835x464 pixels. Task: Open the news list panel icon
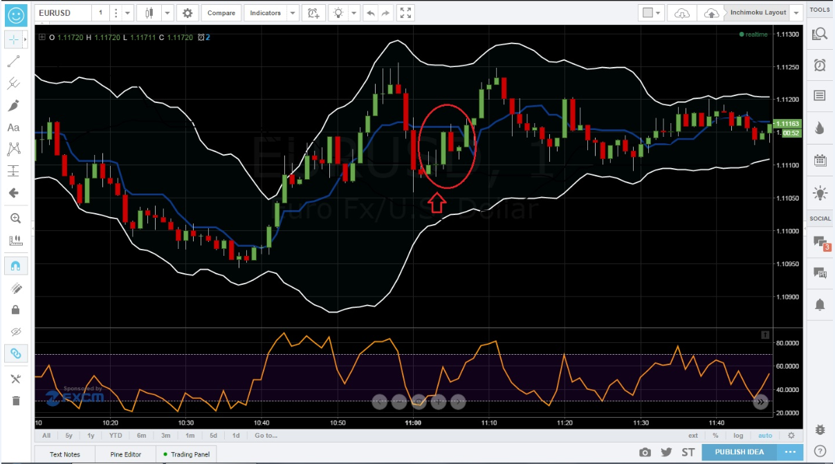point(820,95)
